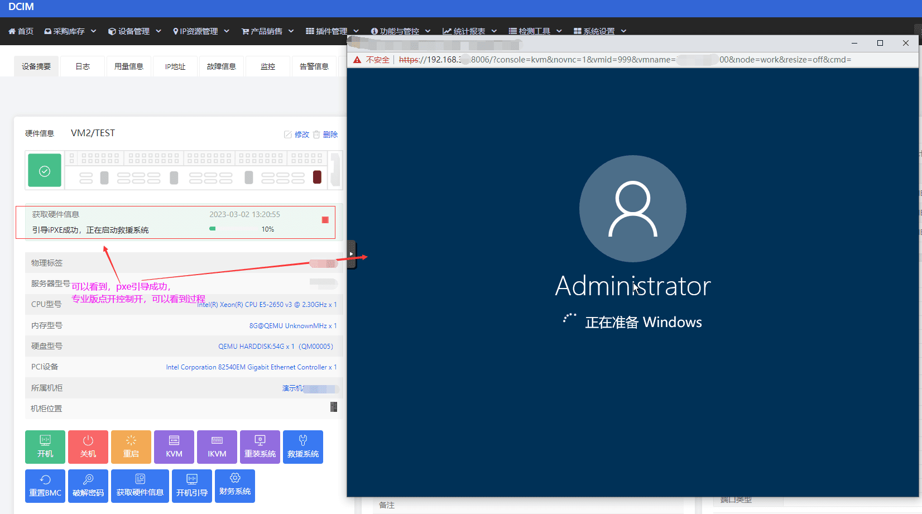Open the 系统设置 dropdown menu

(599, 31)
